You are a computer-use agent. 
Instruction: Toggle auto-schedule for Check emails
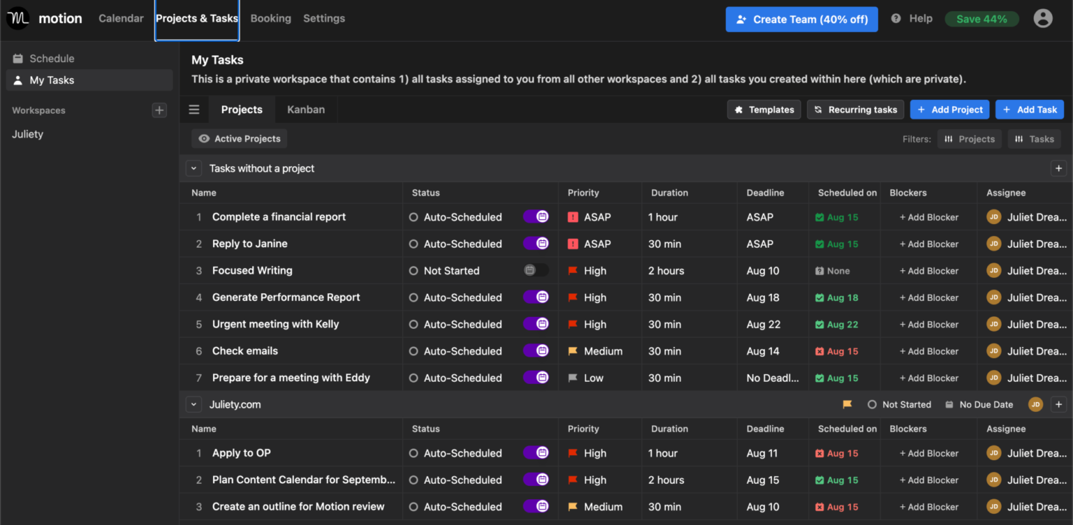coord(536,350)
